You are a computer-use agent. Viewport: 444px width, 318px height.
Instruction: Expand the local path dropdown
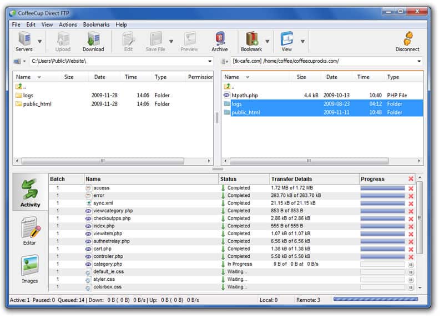tap(210, 61)
